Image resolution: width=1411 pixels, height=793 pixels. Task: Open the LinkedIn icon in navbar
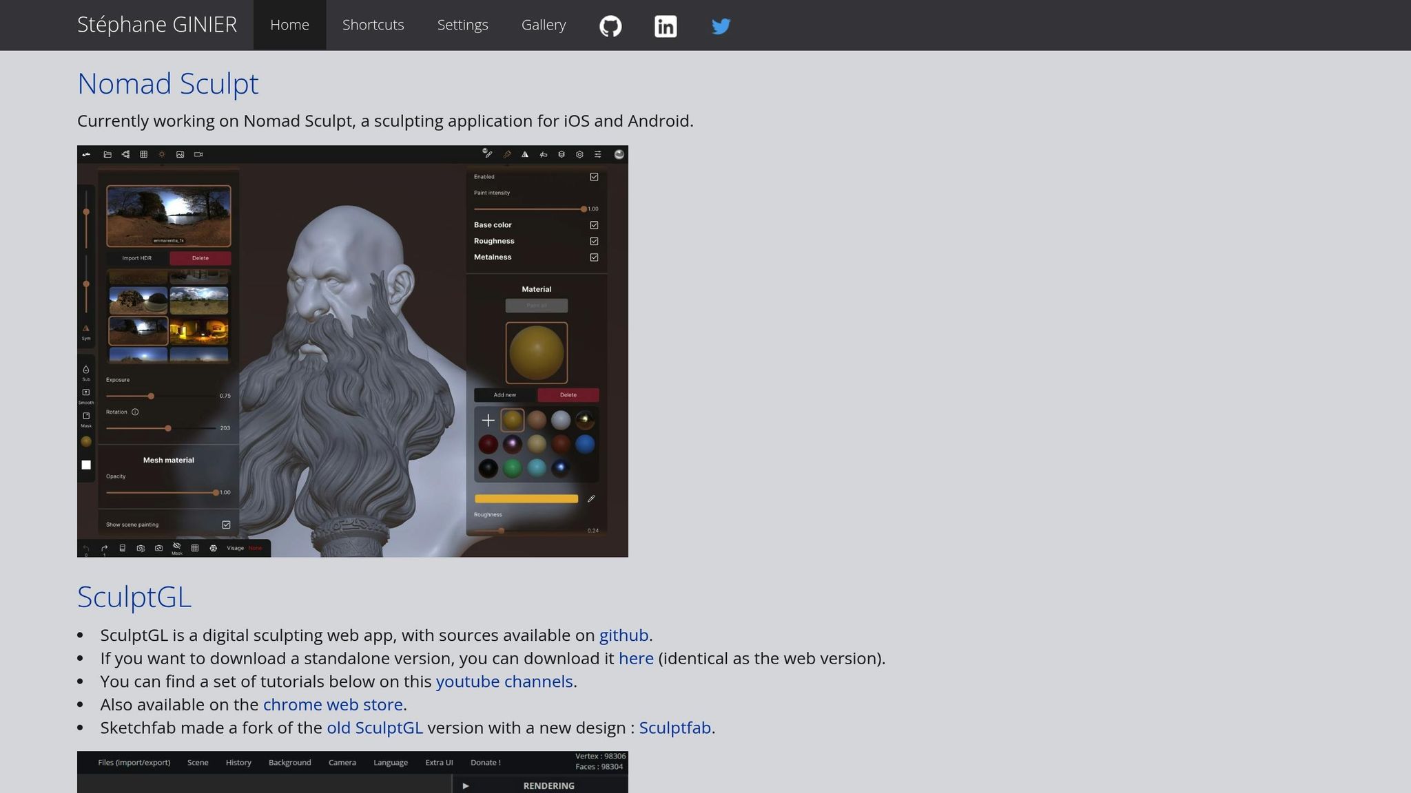(666, 26)
